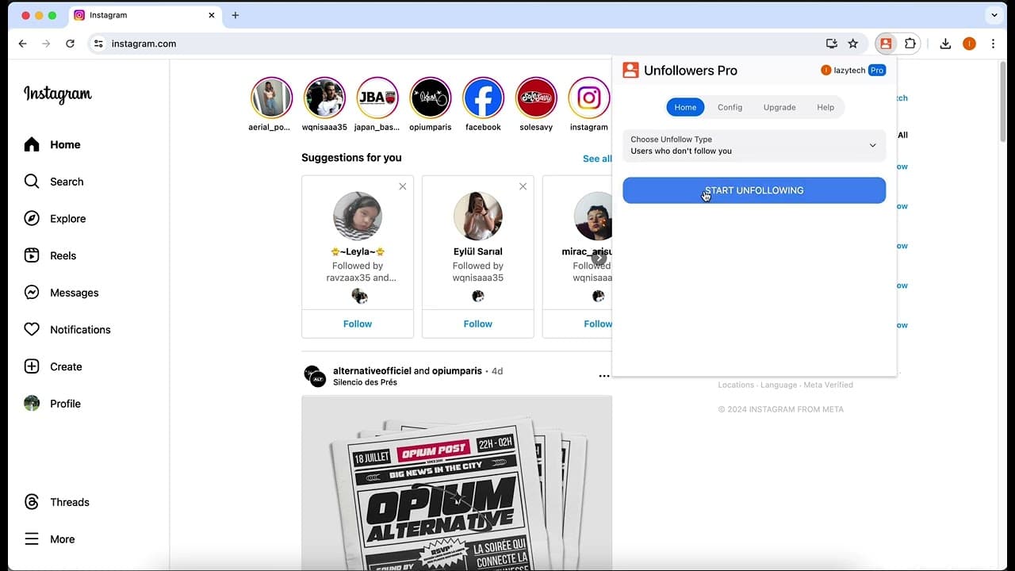Dismiss the ~Leyla~ suggestion card
The width and height of the screenshot is (1015, 571).
point(403,186)
